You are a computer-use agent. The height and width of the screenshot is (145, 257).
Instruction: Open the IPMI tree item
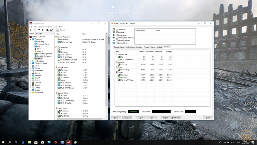(39, 49)
